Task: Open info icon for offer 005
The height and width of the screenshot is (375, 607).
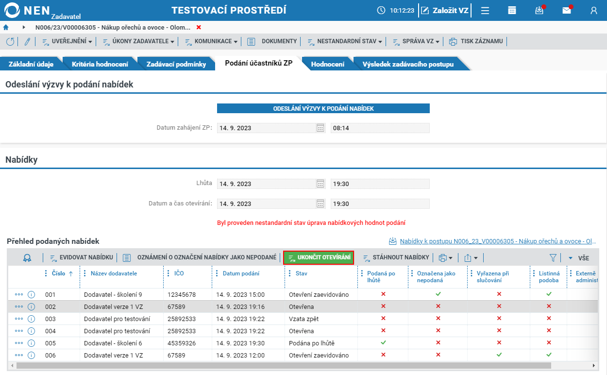Action: pyautogui.click(x=32, y=343)
